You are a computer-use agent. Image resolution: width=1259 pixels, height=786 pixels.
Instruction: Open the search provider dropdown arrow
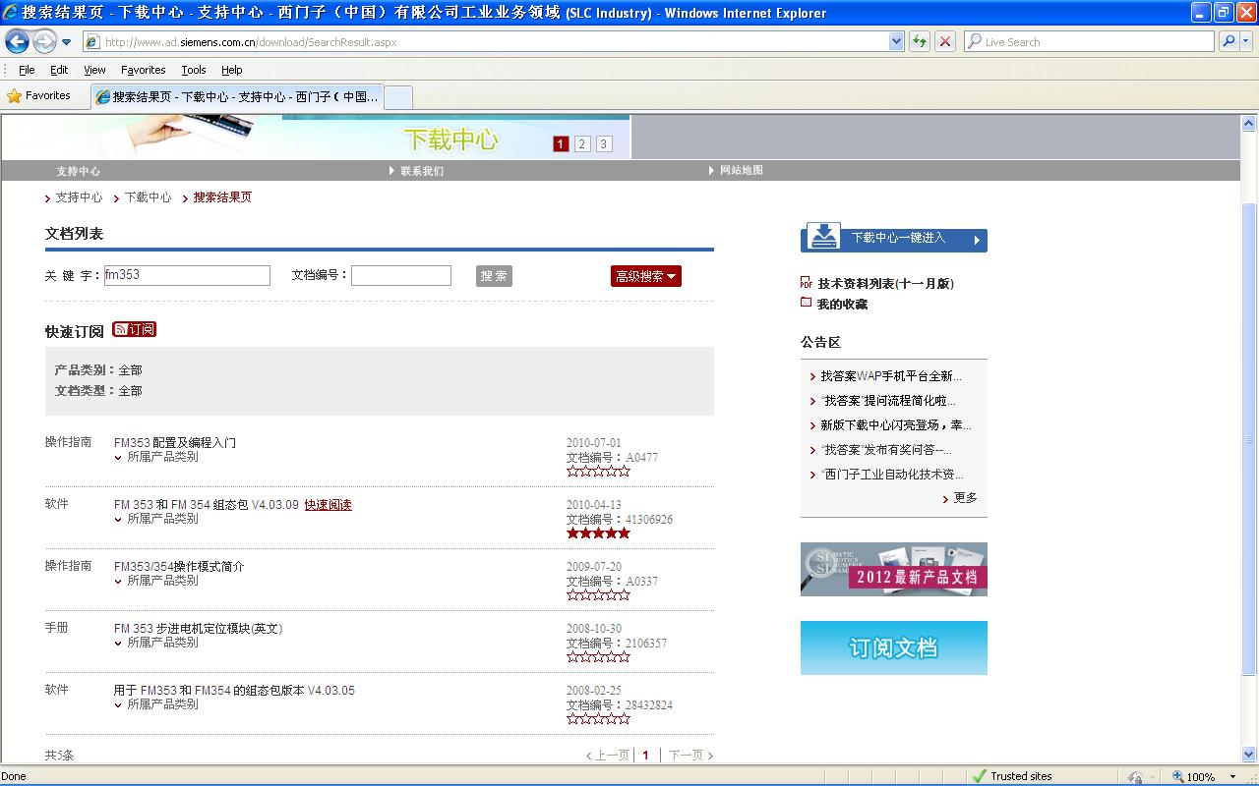(1246, 41)
